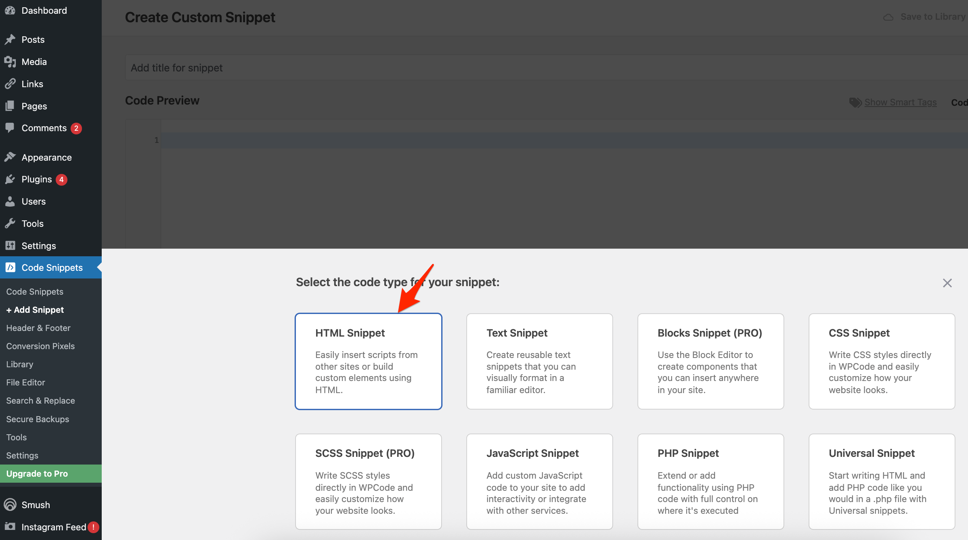Image resolution: width=968 pixels, height=540 pixels.
Task: Close the code type selection panel
Action: [x=947, y=283]
